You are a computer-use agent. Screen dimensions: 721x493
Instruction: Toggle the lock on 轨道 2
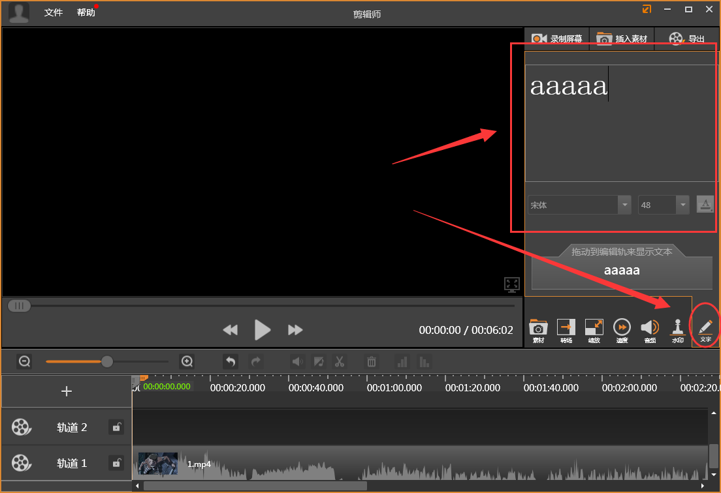[x=116, y=427]
